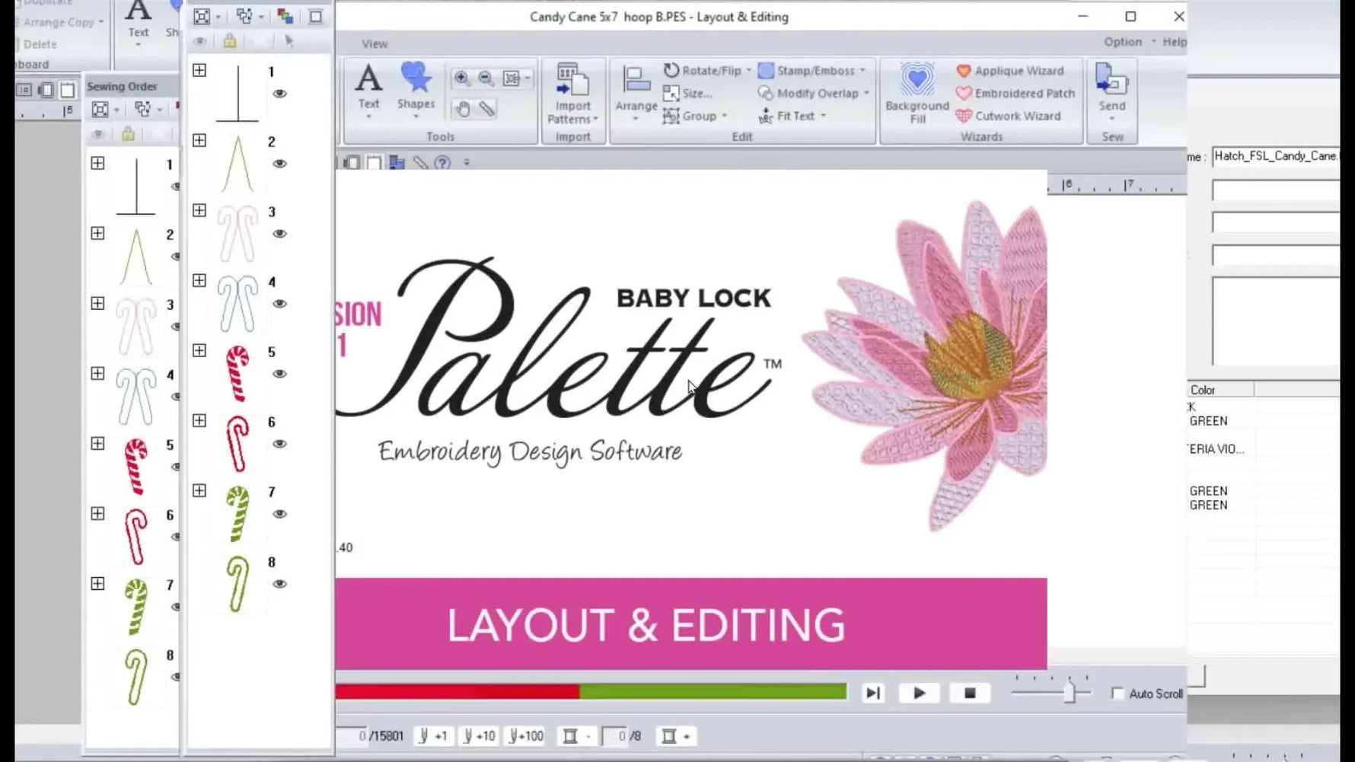Advance stitch simulator by +1 stitch
The width and height of the screenshot is (1355, 762).
click(433, 736)
